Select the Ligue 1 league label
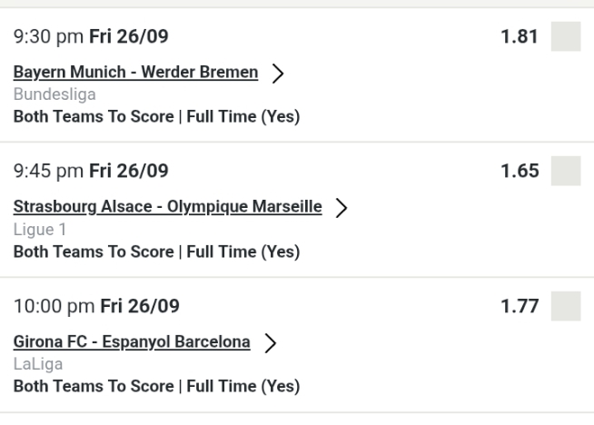 tap(35, 227)
